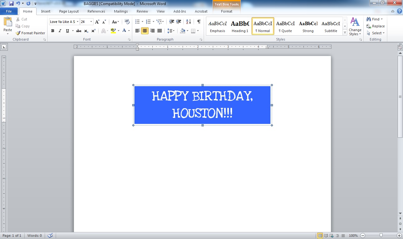Sort text alphabetically with A-Z icon
Viewport: 403px width, 239px height.
pyautogui.click(x=189, y=22)
